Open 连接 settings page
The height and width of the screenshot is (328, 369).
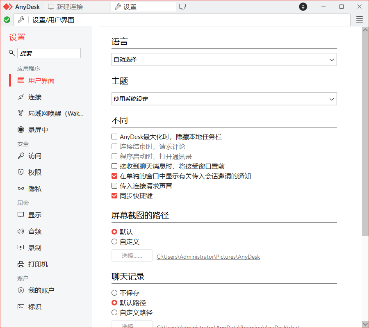(35, 97)
